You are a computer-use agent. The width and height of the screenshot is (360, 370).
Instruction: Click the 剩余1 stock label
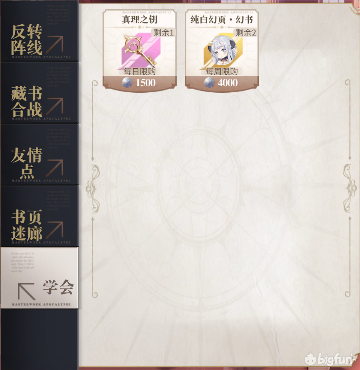point(164,33)
